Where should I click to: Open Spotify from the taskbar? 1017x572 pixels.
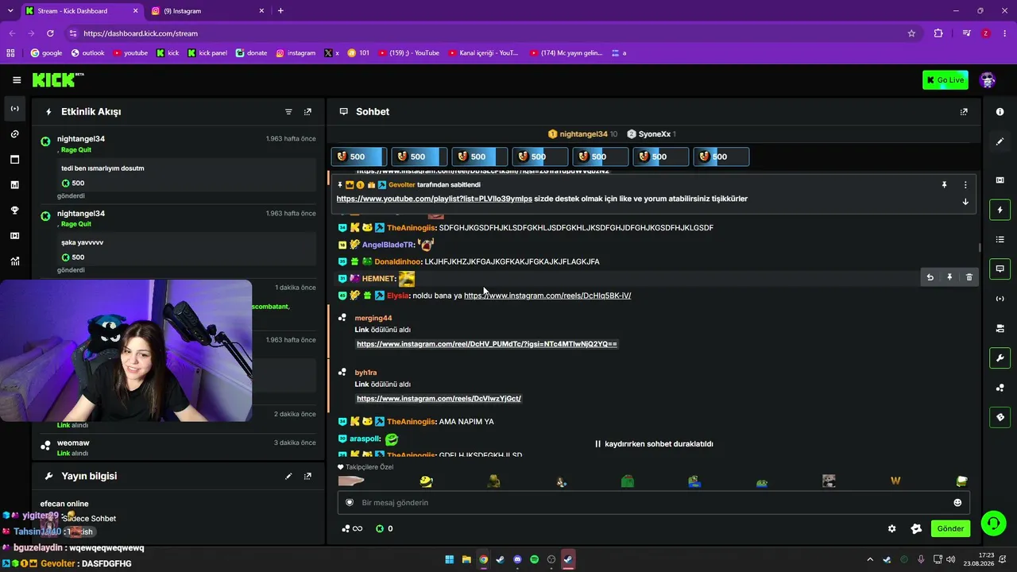pos(535,559)
